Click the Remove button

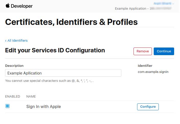[x=142, y=51]
